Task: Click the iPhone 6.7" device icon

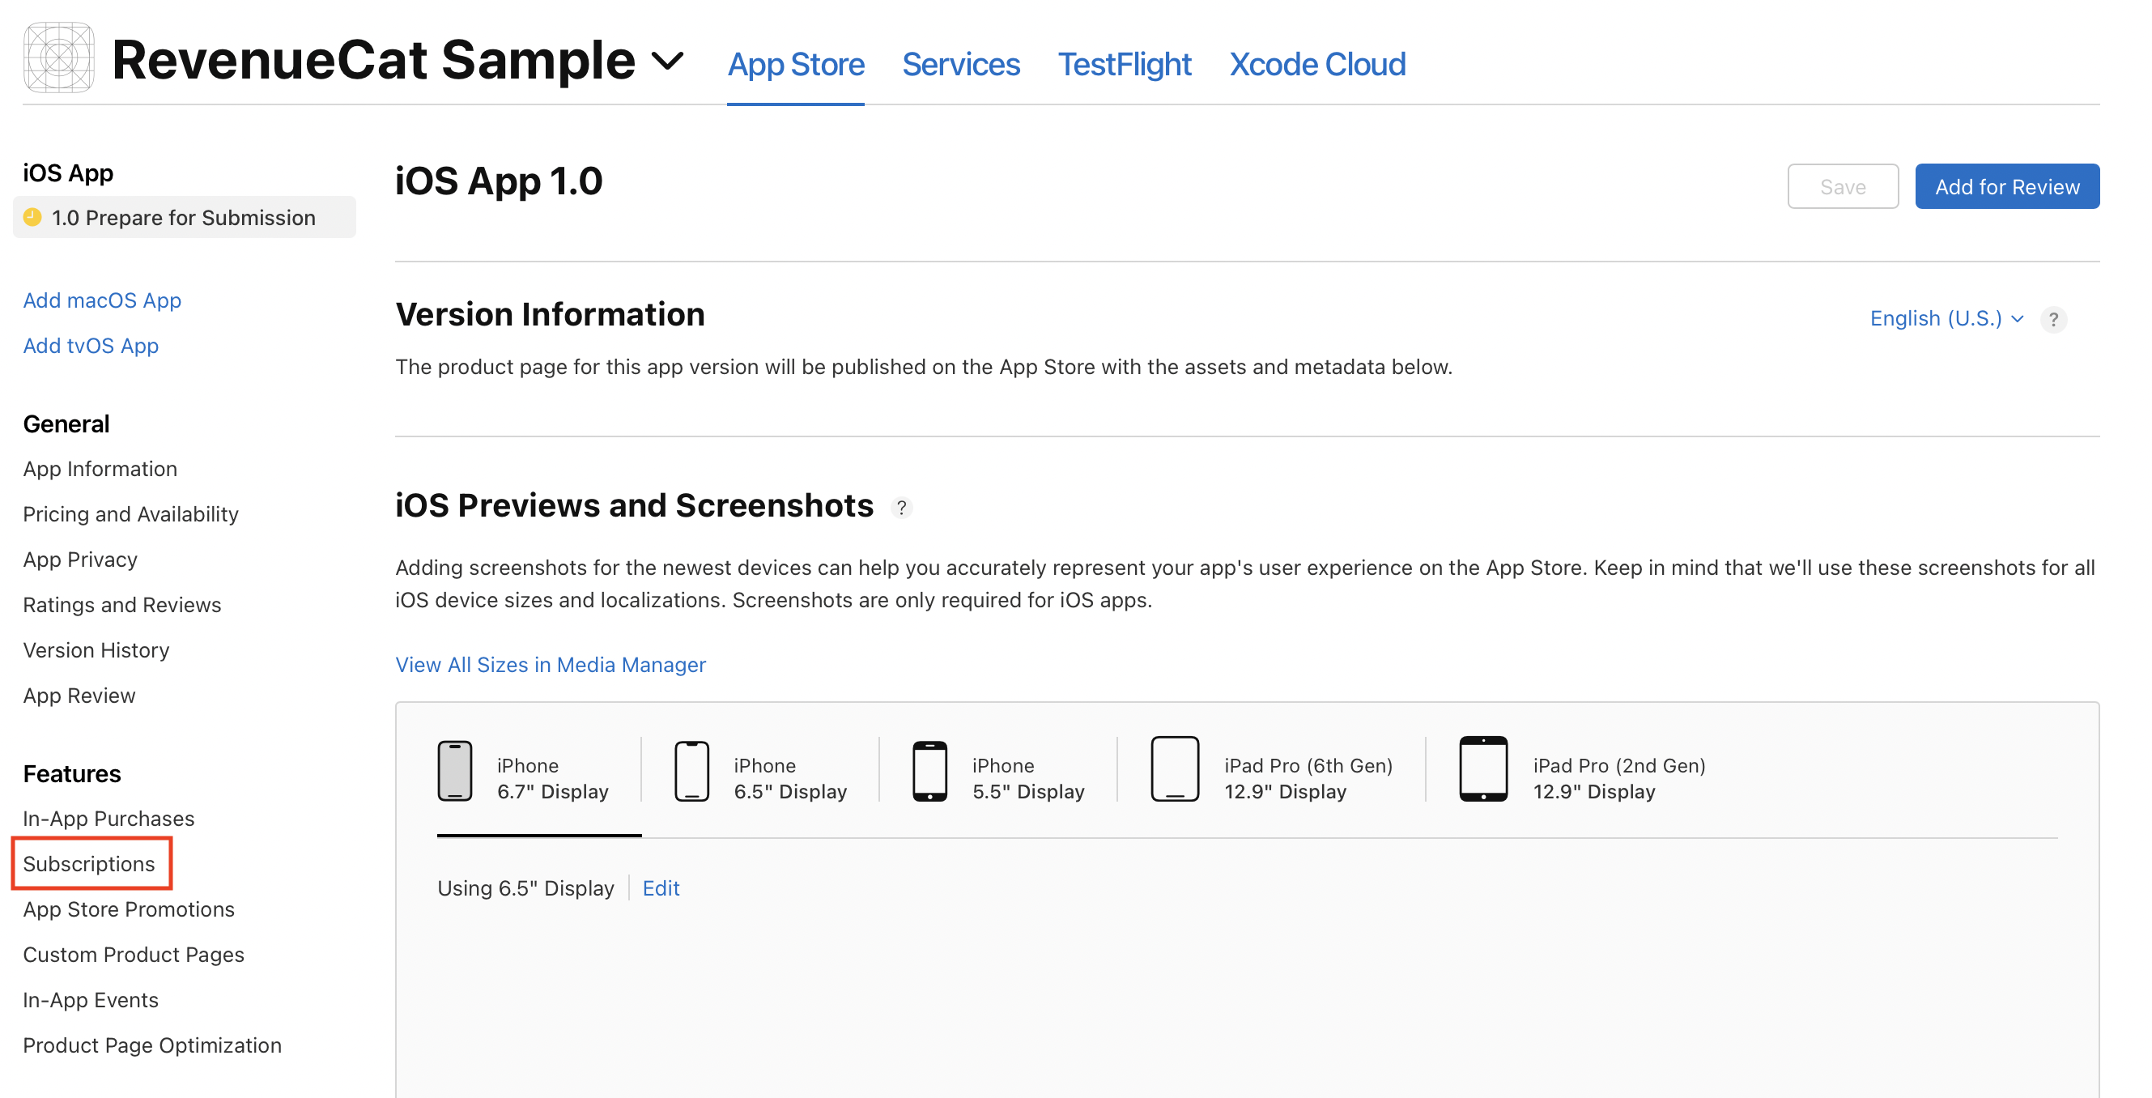Action: (454, 770)
